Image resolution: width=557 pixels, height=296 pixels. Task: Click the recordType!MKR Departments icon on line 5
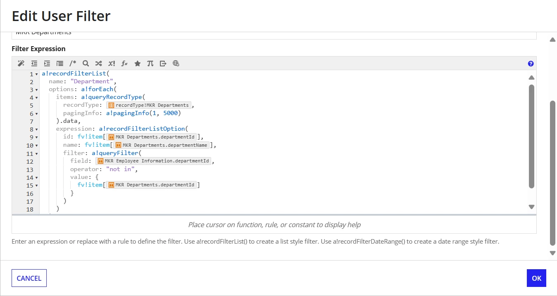coord(111,105)
